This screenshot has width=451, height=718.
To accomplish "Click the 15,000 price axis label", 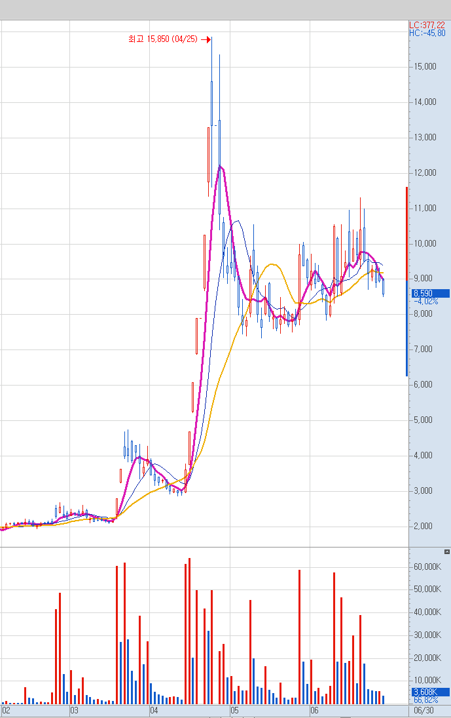I will click(x=425, y=66).
